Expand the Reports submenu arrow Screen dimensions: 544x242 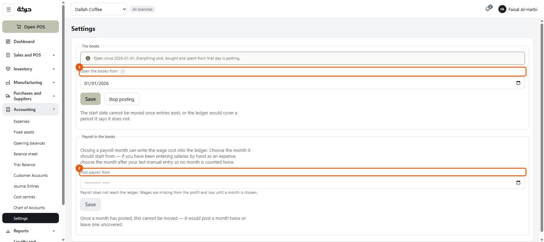(54, 231)
